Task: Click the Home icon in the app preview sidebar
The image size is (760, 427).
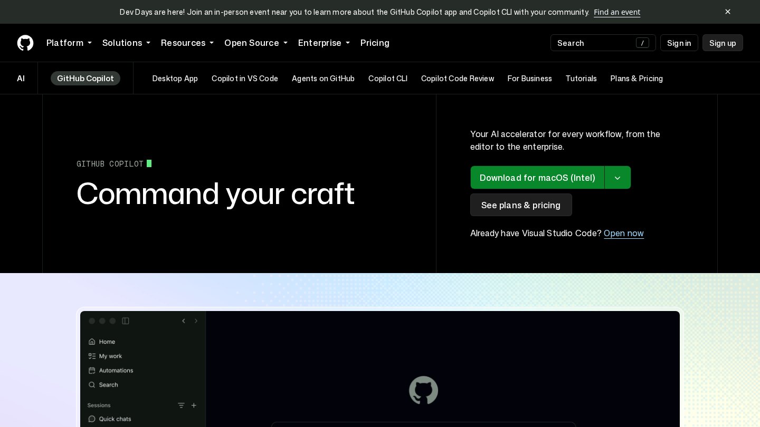Action: coord(92,342)
